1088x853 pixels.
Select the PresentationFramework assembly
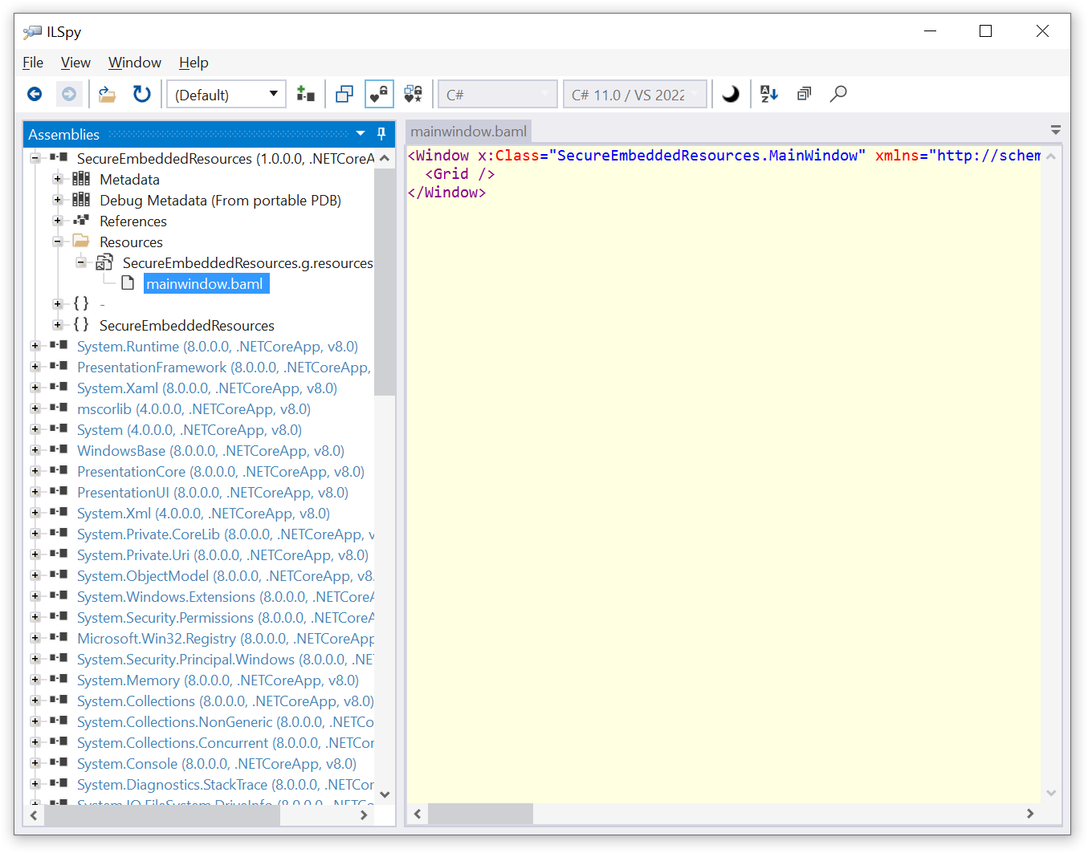pyautogui.click(x=151, y=367)
